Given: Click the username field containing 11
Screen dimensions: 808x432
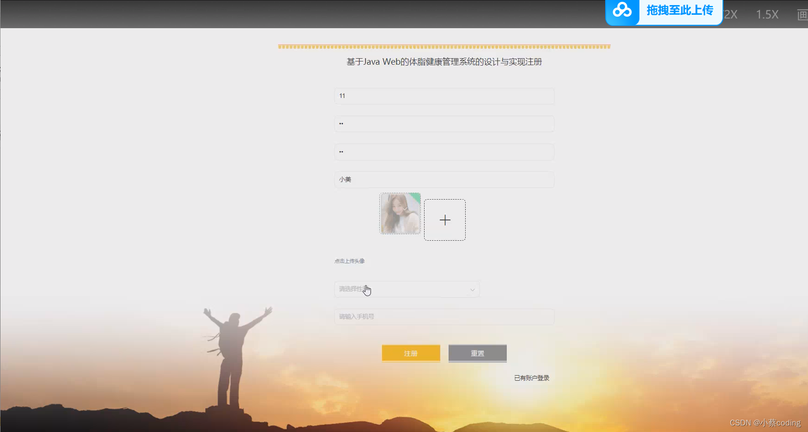Looking at the screenshot, I should pyautogui.click(x=444, y=96).
